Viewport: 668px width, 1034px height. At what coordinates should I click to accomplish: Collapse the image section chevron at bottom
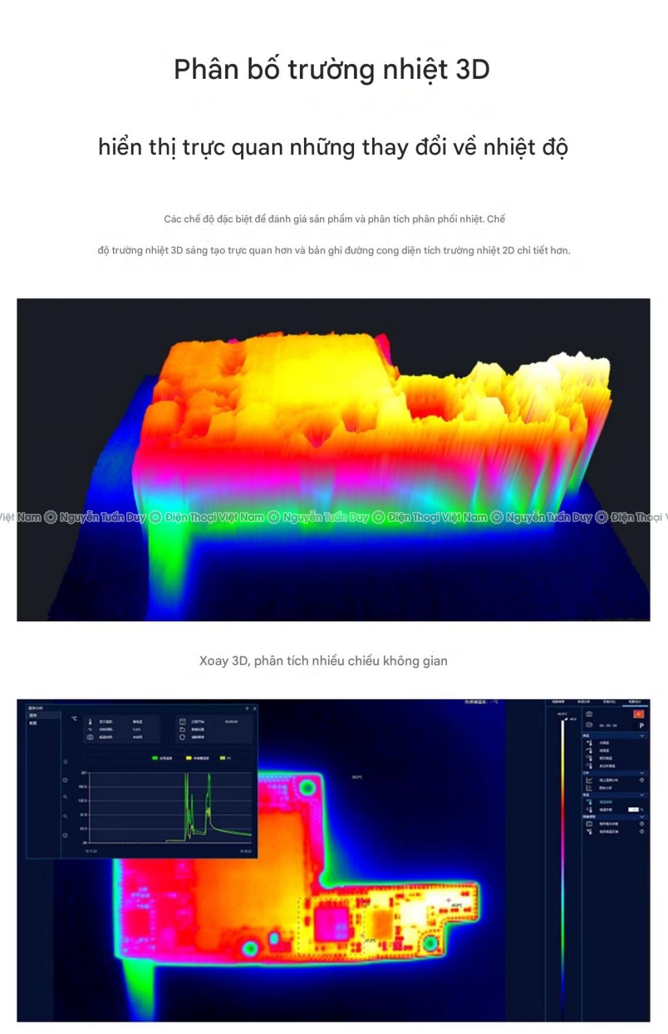pyautogui.click(x=642, y=816)
